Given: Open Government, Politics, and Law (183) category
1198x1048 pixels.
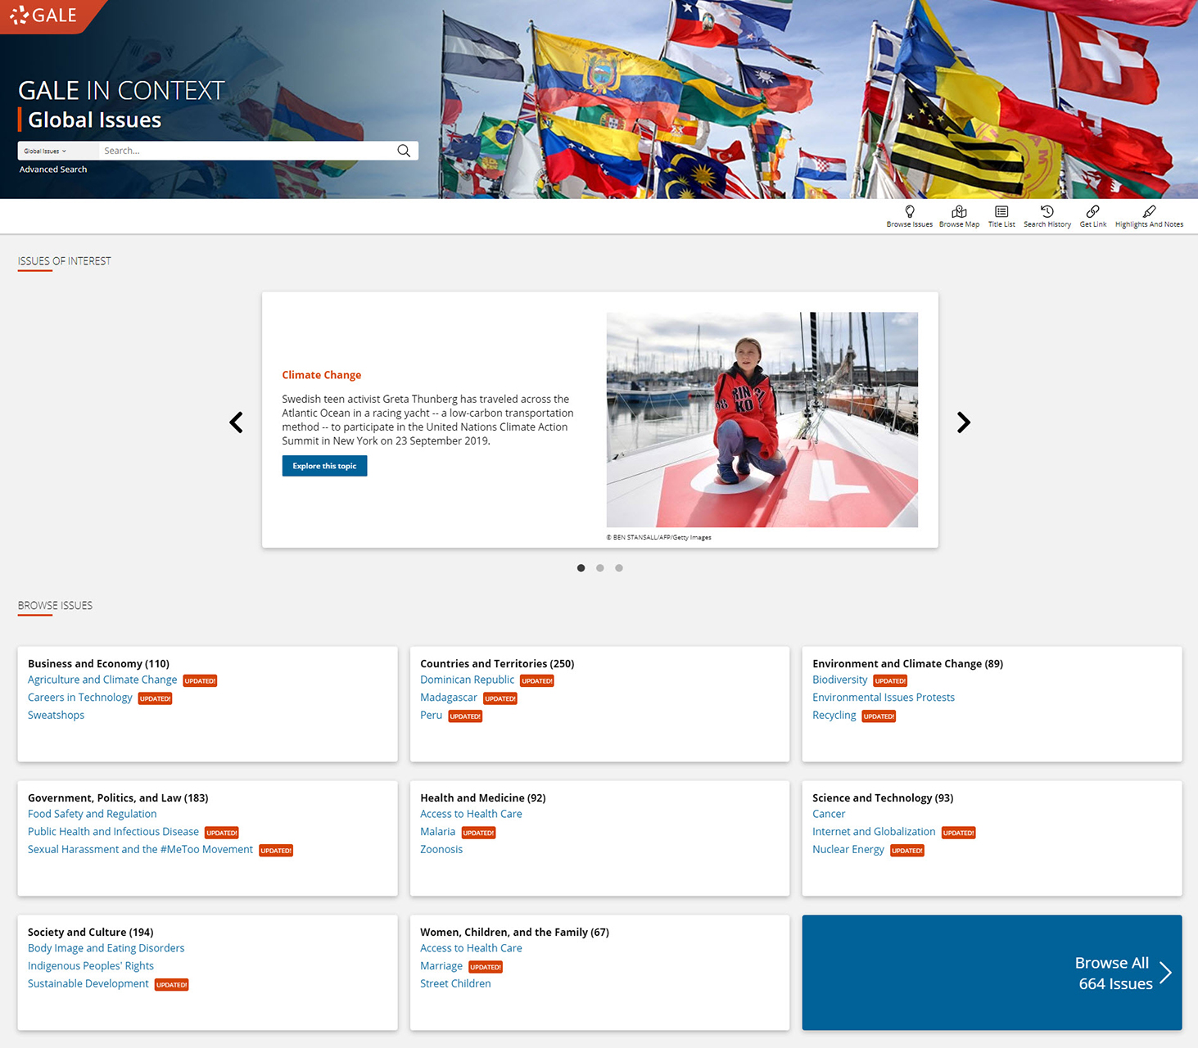Looking at the screenshot, I should coord(118,798).
